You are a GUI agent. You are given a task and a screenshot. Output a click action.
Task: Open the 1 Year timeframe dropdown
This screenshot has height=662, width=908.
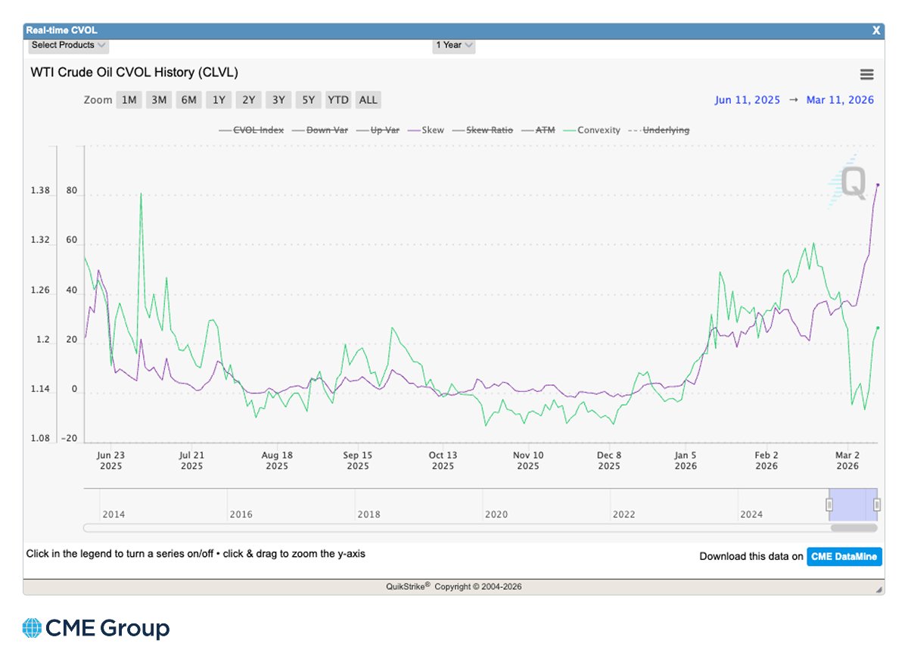[x=452, y=45]
